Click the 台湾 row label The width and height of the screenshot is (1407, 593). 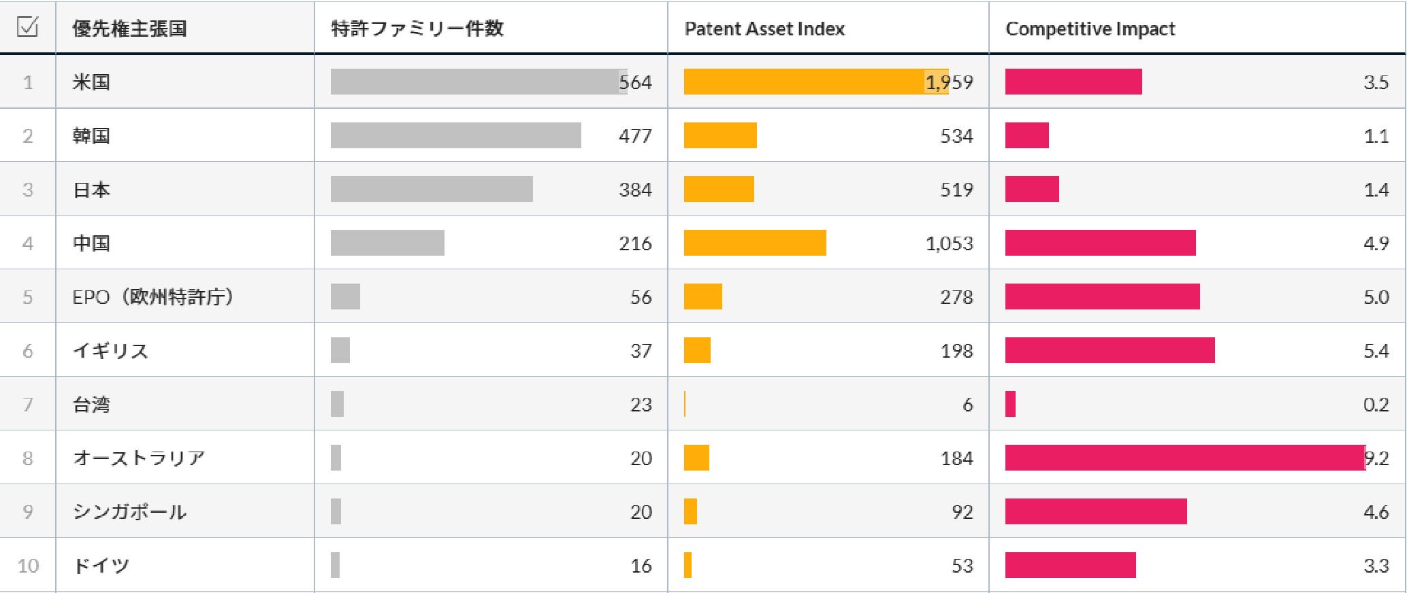pos(91,405)
